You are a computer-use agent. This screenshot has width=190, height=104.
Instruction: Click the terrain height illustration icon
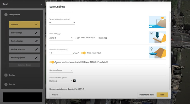coord(158,22)
